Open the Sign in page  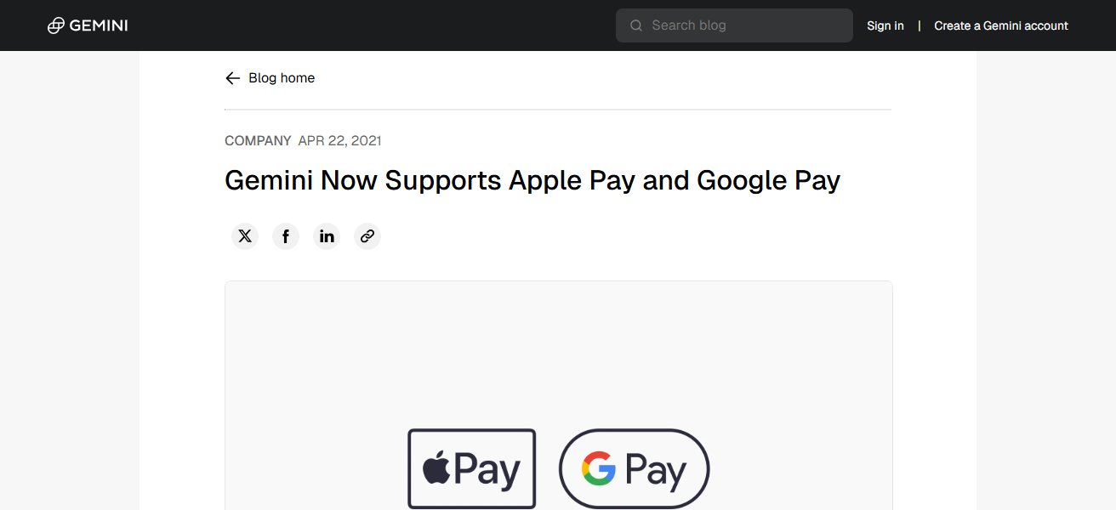coord(885,25)
